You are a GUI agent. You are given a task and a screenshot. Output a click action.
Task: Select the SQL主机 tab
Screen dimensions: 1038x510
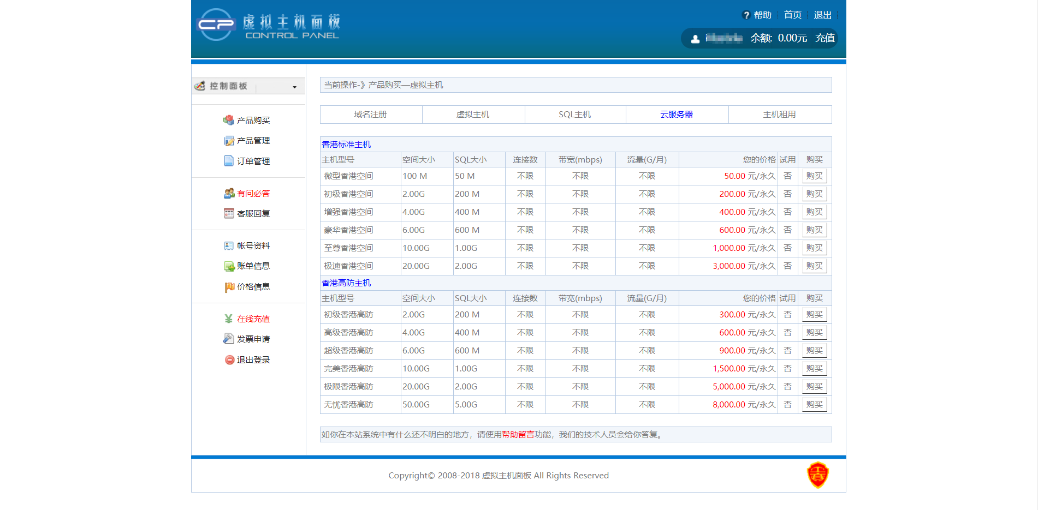click(x=575, y=115)
